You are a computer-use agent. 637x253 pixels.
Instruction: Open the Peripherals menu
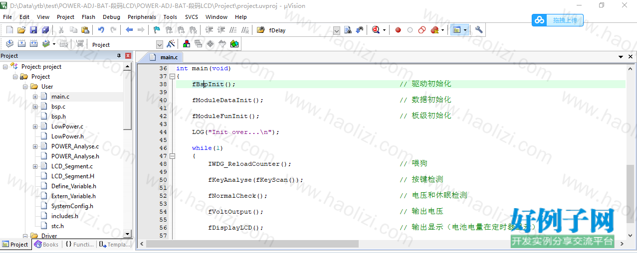point(142,17)
